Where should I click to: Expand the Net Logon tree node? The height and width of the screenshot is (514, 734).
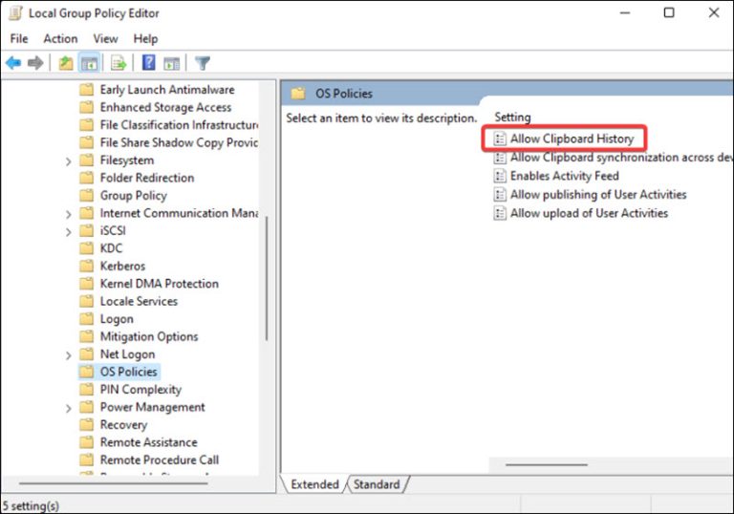tap(69, 355)
